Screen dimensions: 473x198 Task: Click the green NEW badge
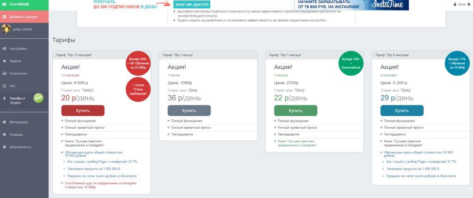tap(38, 98)
